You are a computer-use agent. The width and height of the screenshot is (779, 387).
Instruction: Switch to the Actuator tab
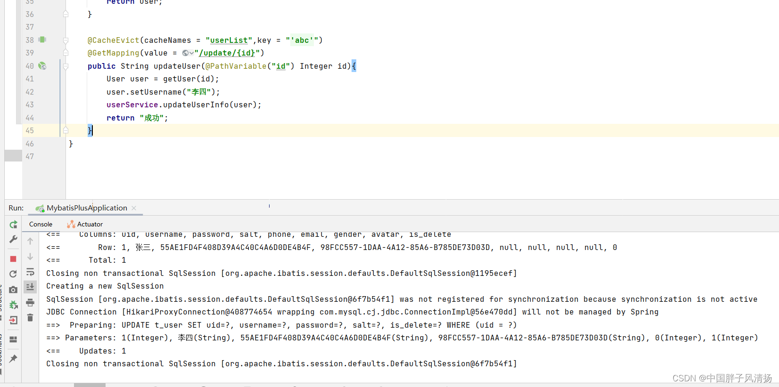(x=85, y=224)
